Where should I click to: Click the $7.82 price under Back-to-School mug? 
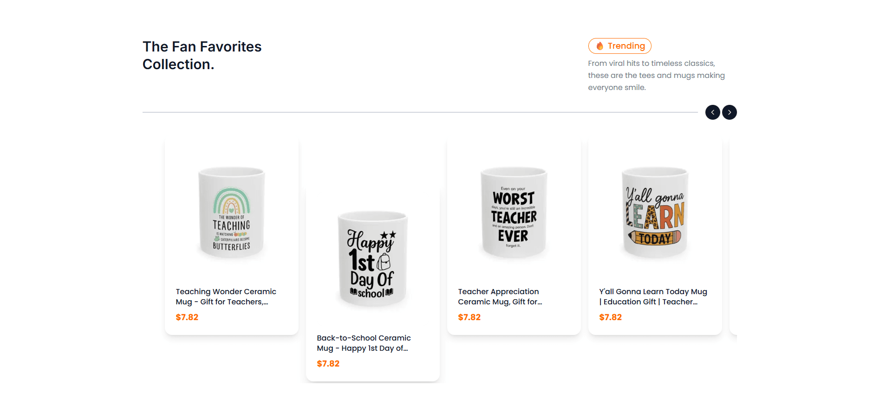click(328, 364)
